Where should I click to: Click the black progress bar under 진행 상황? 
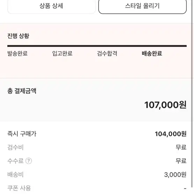[97, 46]
